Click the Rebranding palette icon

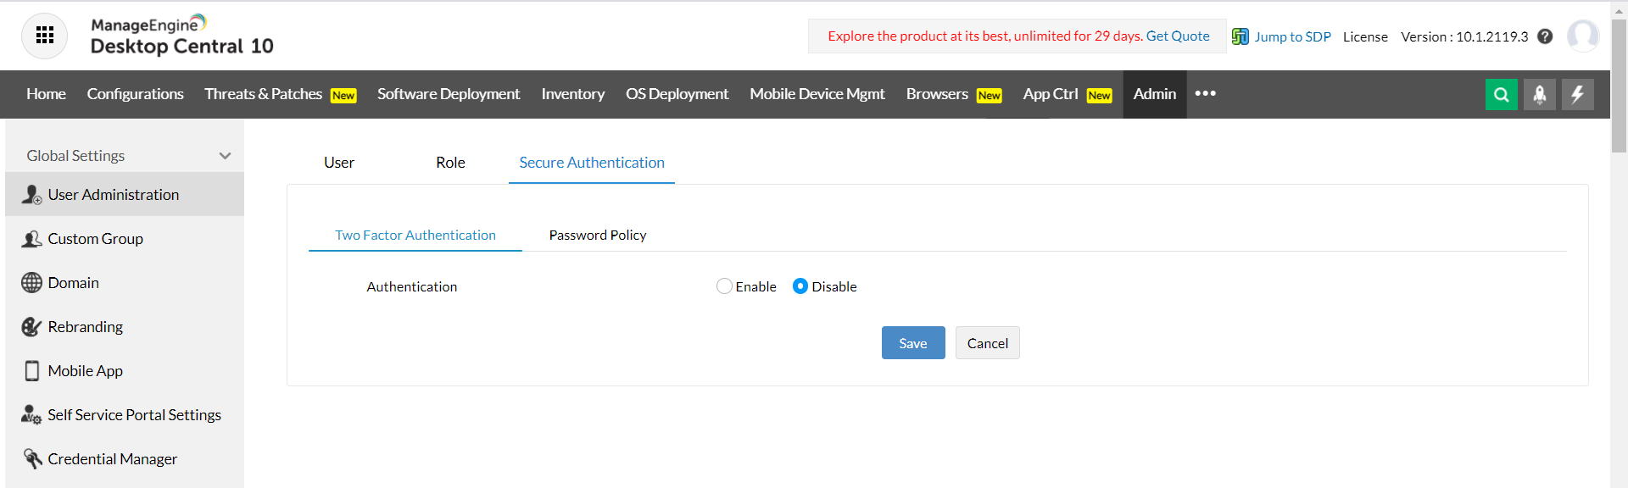coord(31,327)
